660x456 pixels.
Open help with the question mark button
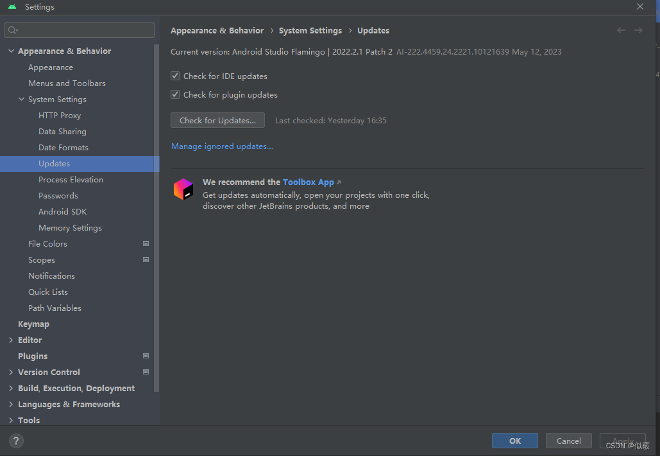16,441
